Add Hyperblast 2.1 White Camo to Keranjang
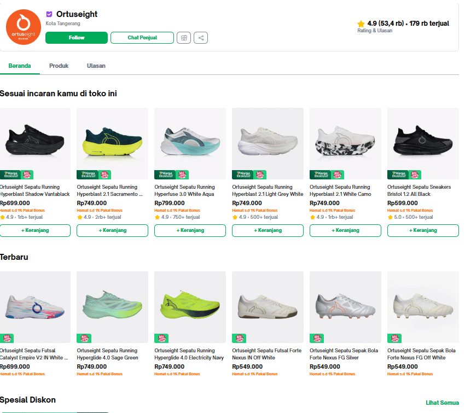Screen dimensions: 465x413 tap(346, 230)
